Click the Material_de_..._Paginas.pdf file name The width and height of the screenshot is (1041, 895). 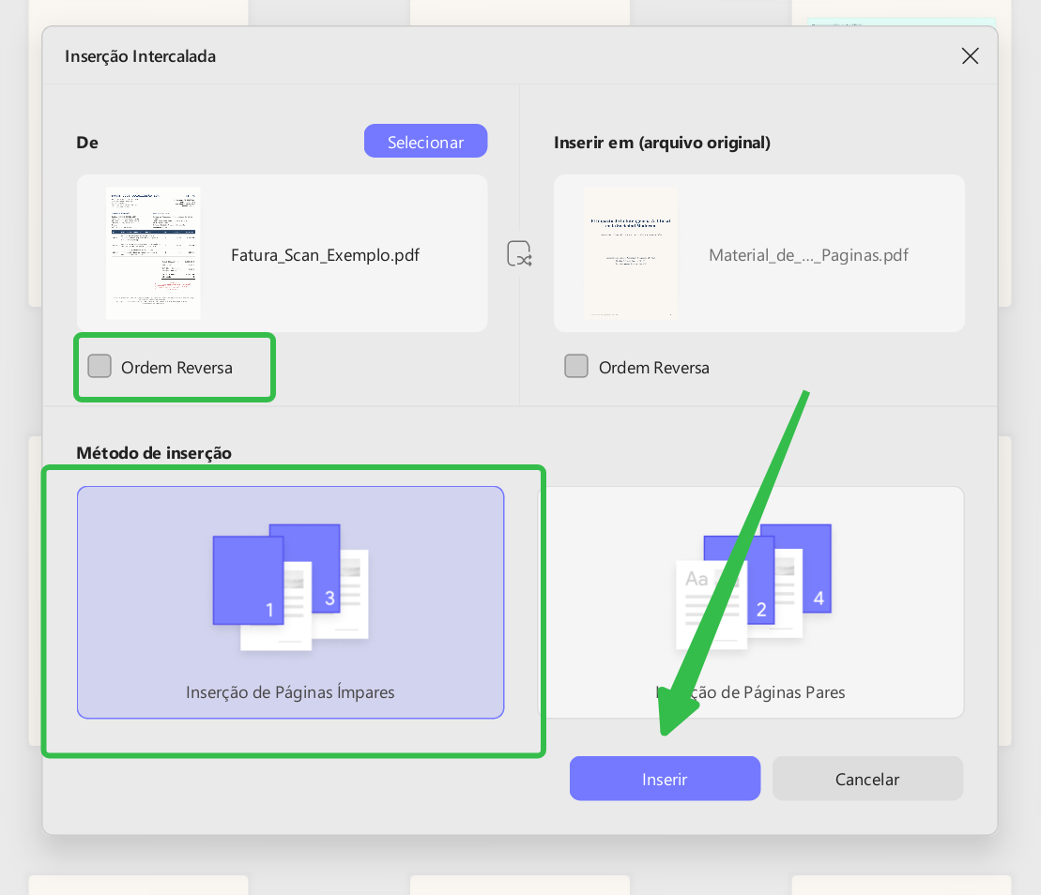click(808, 255)
